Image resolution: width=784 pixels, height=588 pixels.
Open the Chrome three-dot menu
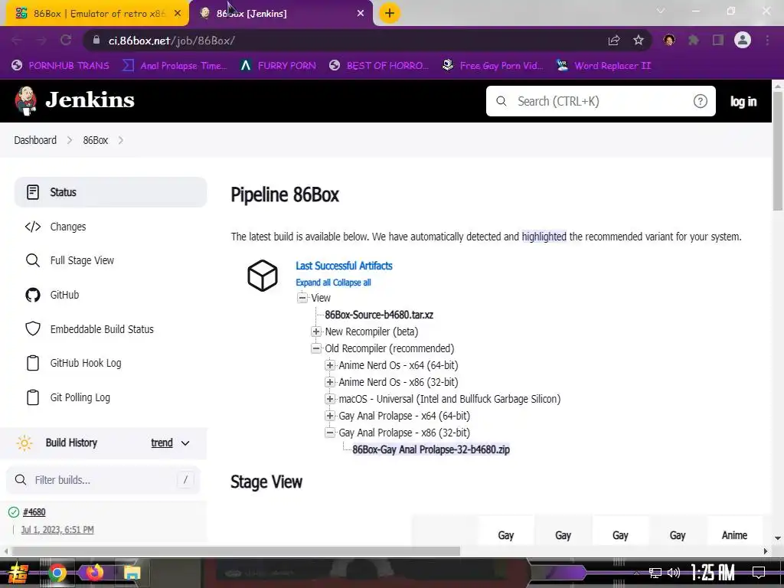click(767, 40)
